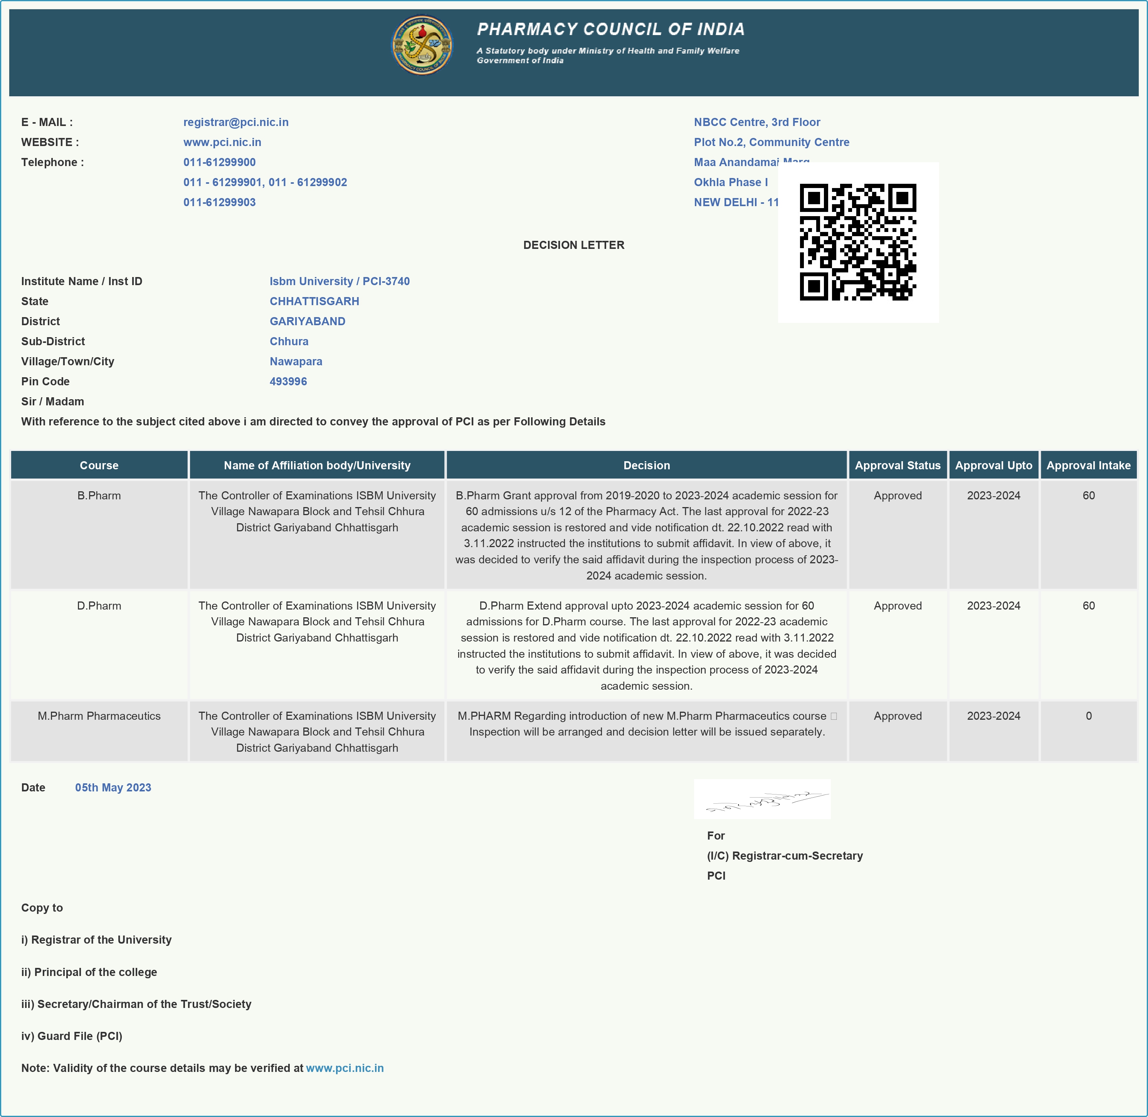Click intake value '0' in M.Pharm row
The width and height of the screenshot is (1148, 1117).
(x=1089, y=716)
